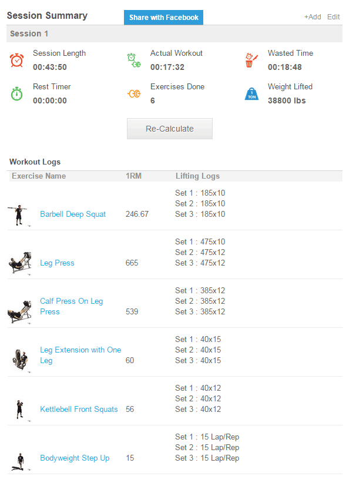
Task: Click the Wasted Time trash bin icon
Action: pos(251,60)
